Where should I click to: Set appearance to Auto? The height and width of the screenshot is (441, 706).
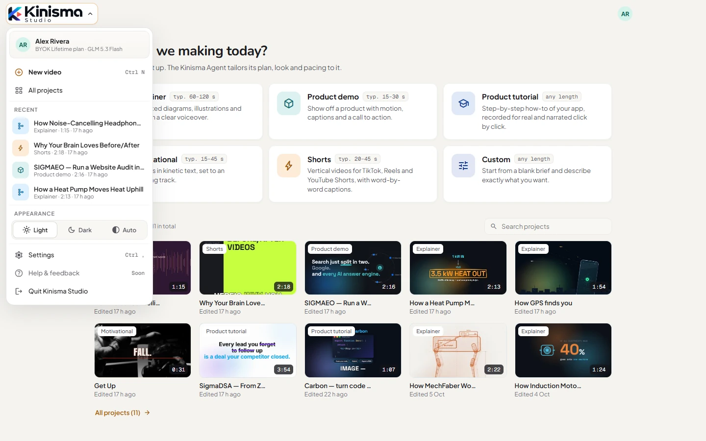click(x=125, y=230)
